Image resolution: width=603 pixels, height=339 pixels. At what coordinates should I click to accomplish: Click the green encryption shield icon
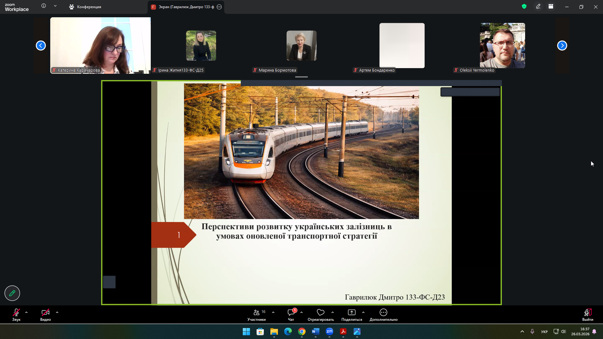[524, 7]
